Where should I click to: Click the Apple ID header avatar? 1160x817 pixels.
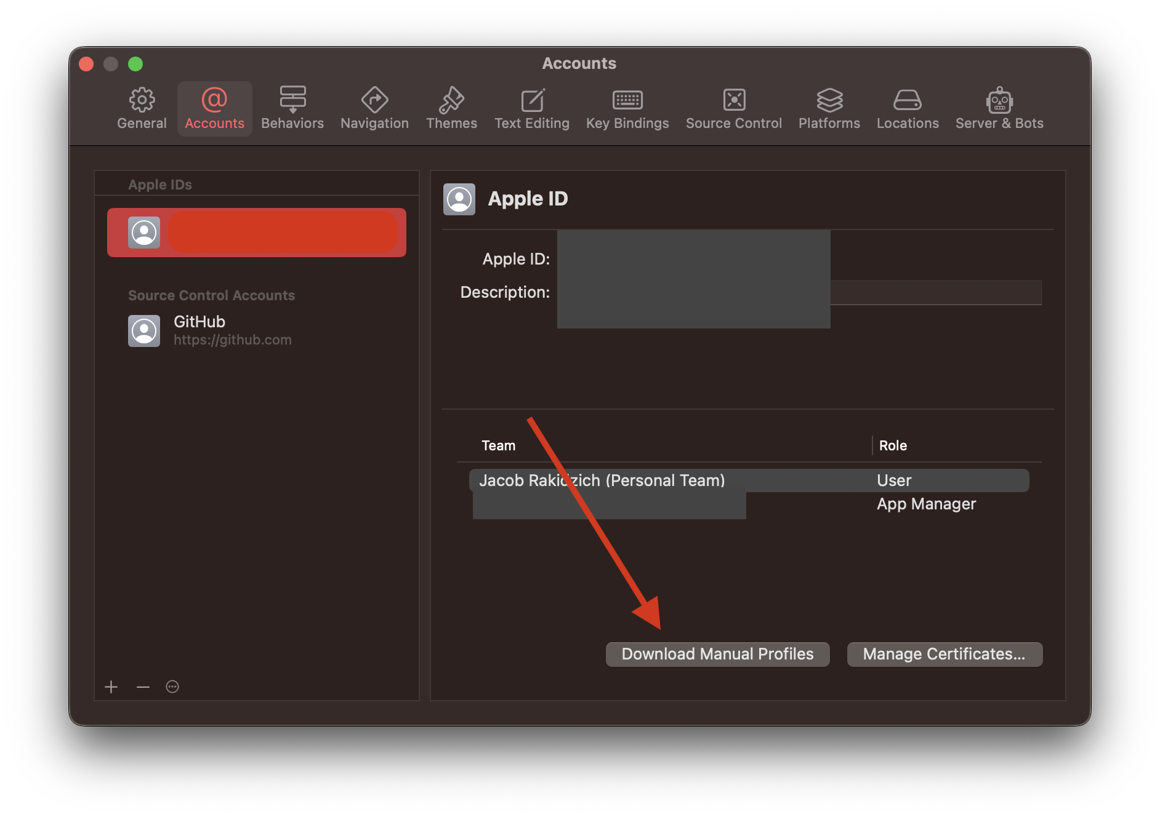click(x=459, y=199)
